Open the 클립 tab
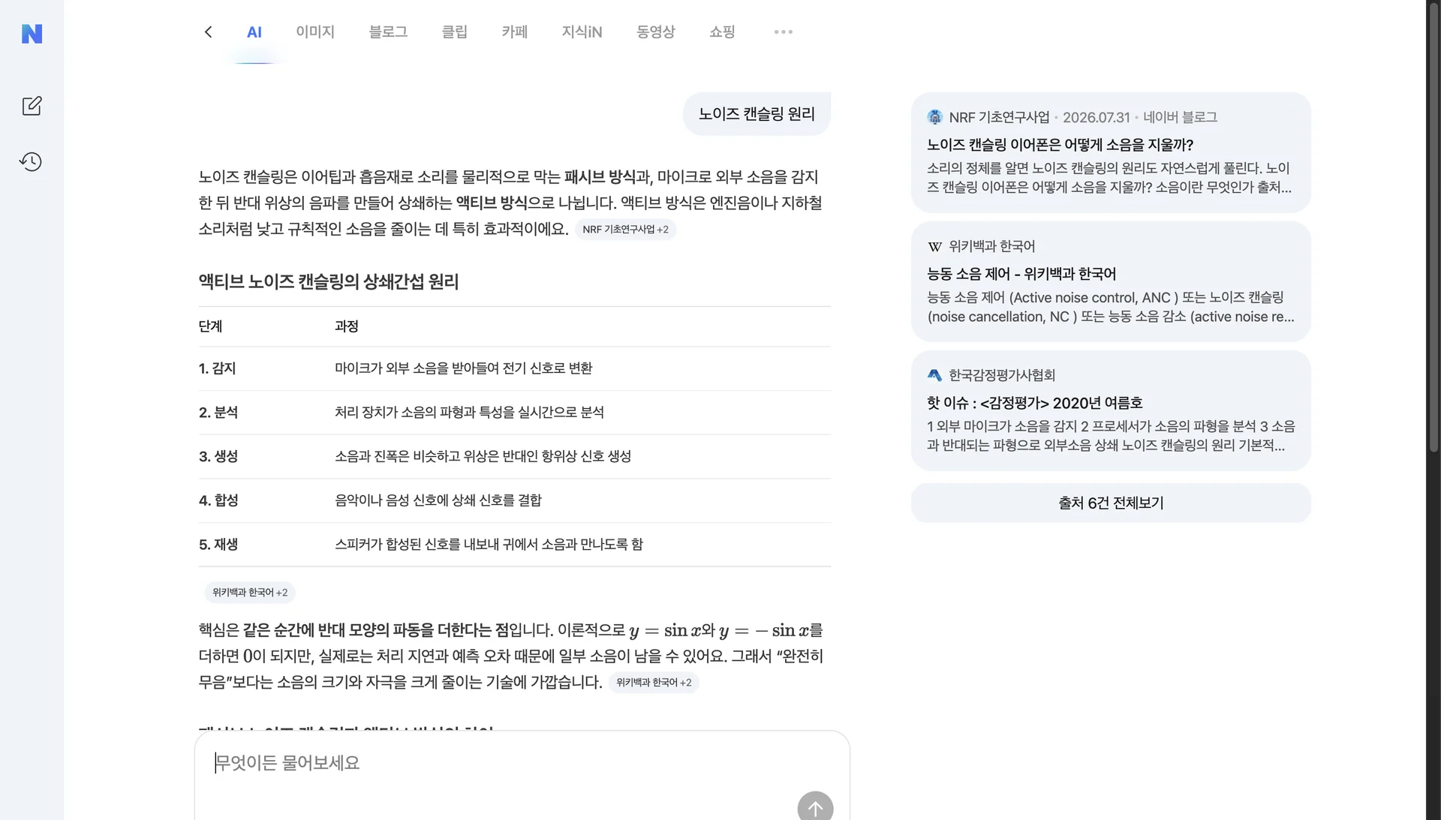Screen dimensions: 1441x820 point(454,32)
